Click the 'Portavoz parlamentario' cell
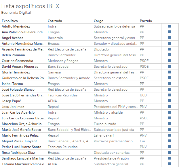Viewport: 179px width, 167px height. (x=113, y=141)
